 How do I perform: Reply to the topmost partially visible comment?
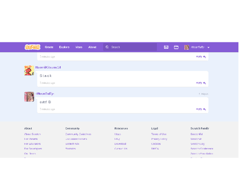coord(201,56)
